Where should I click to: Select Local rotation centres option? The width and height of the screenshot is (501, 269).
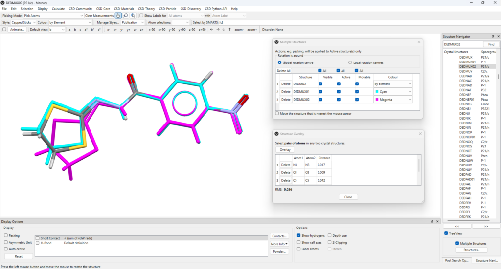[350, 62]
